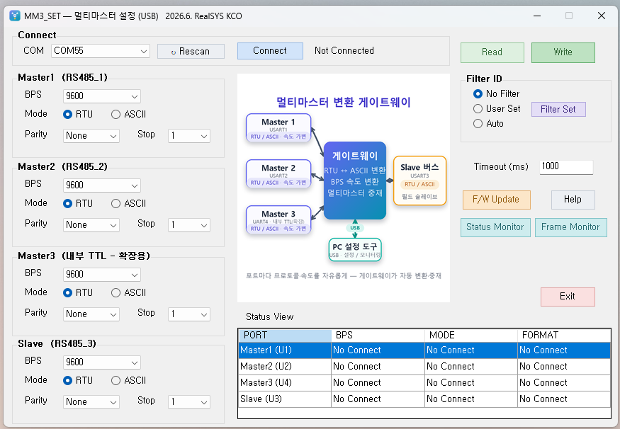Screen dimensions: 620x429
Task: Click the Timeout (ms) input field
Action: [x=566, y=166]
